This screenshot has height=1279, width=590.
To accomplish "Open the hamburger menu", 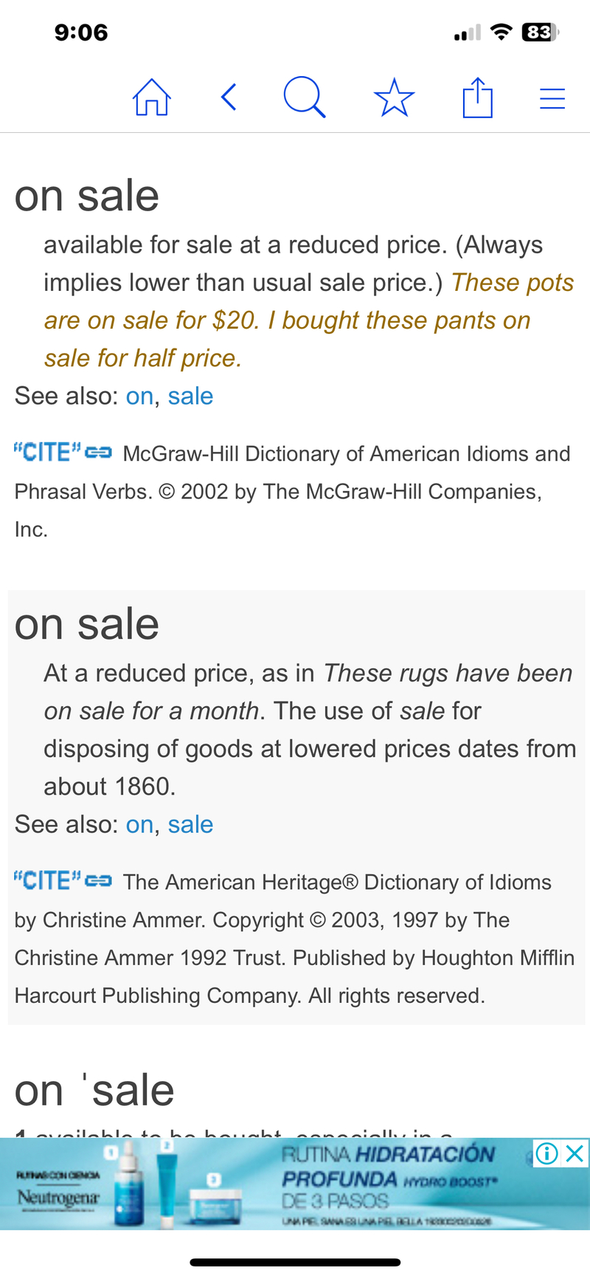I will [x=552, y=98].
